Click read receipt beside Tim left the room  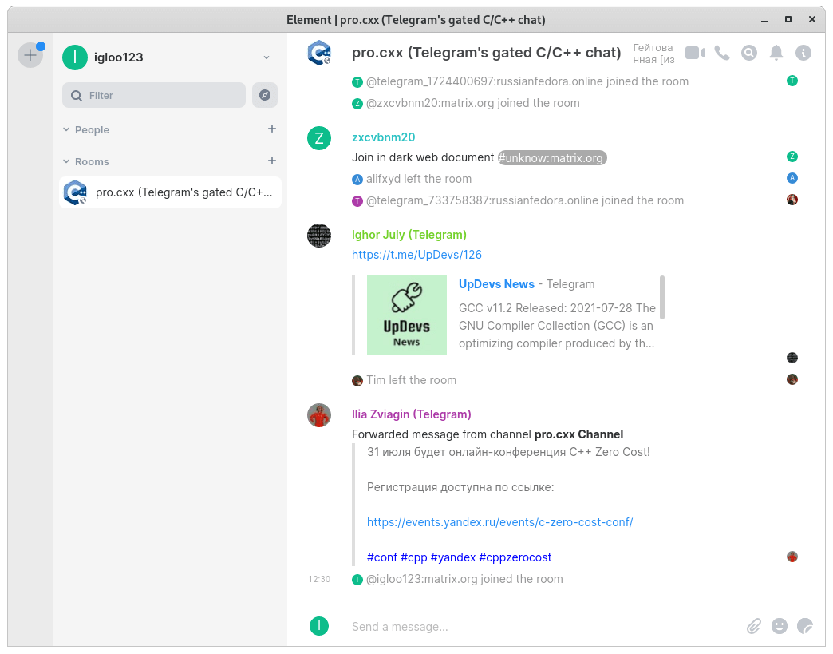pos(792,379)
